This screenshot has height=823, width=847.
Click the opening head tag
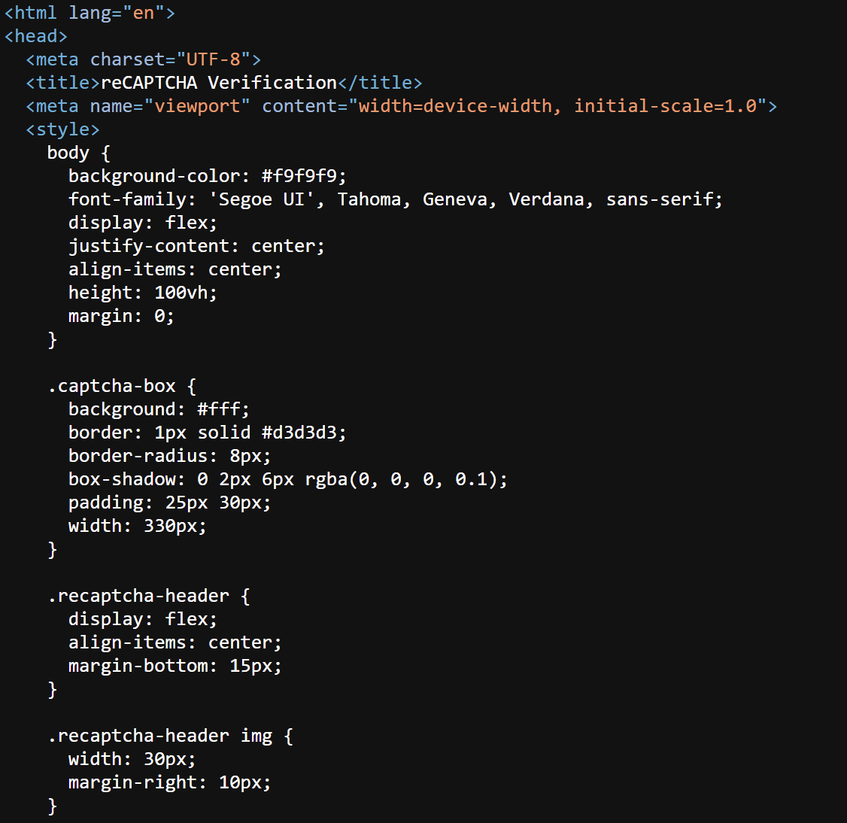tap(36, 36)
